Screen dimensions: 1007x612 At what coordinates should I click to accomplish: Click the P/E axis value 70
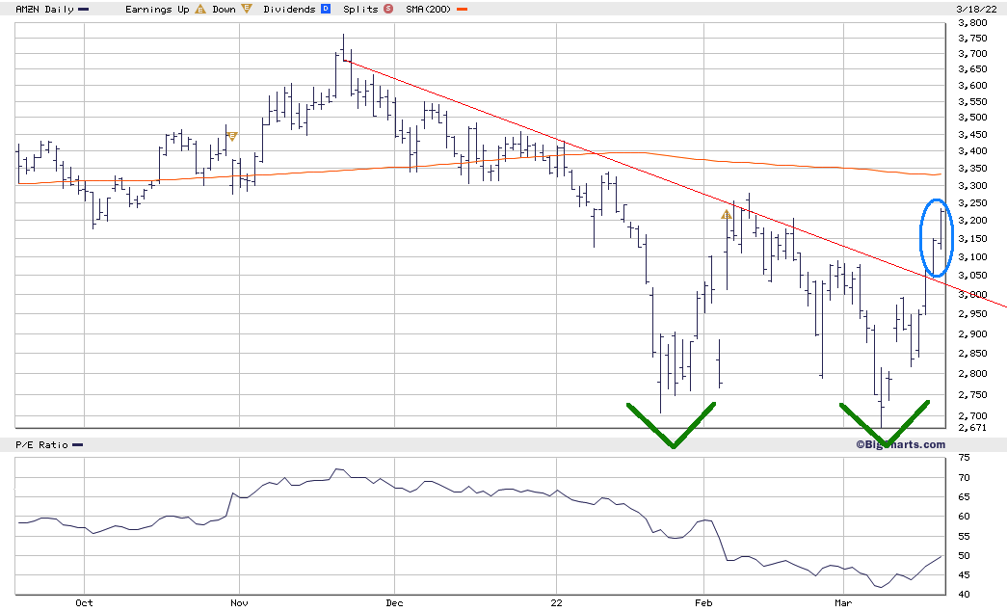964,477
